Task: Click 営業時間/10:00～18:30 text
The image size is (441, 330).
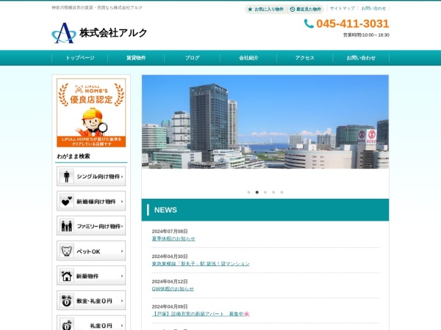Action: [366, 35]
